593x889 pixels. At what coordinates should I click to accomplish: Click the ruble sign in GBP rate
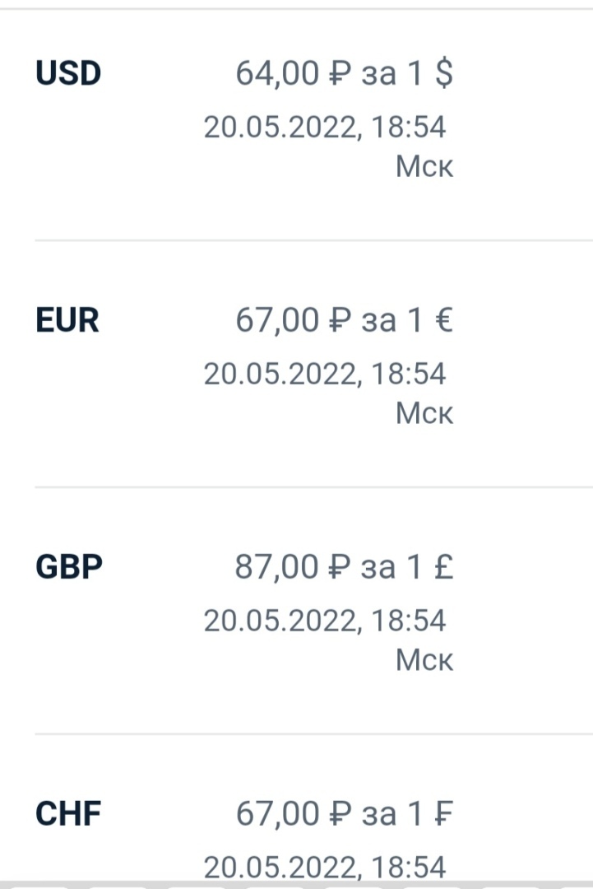[x=339, y=567]
